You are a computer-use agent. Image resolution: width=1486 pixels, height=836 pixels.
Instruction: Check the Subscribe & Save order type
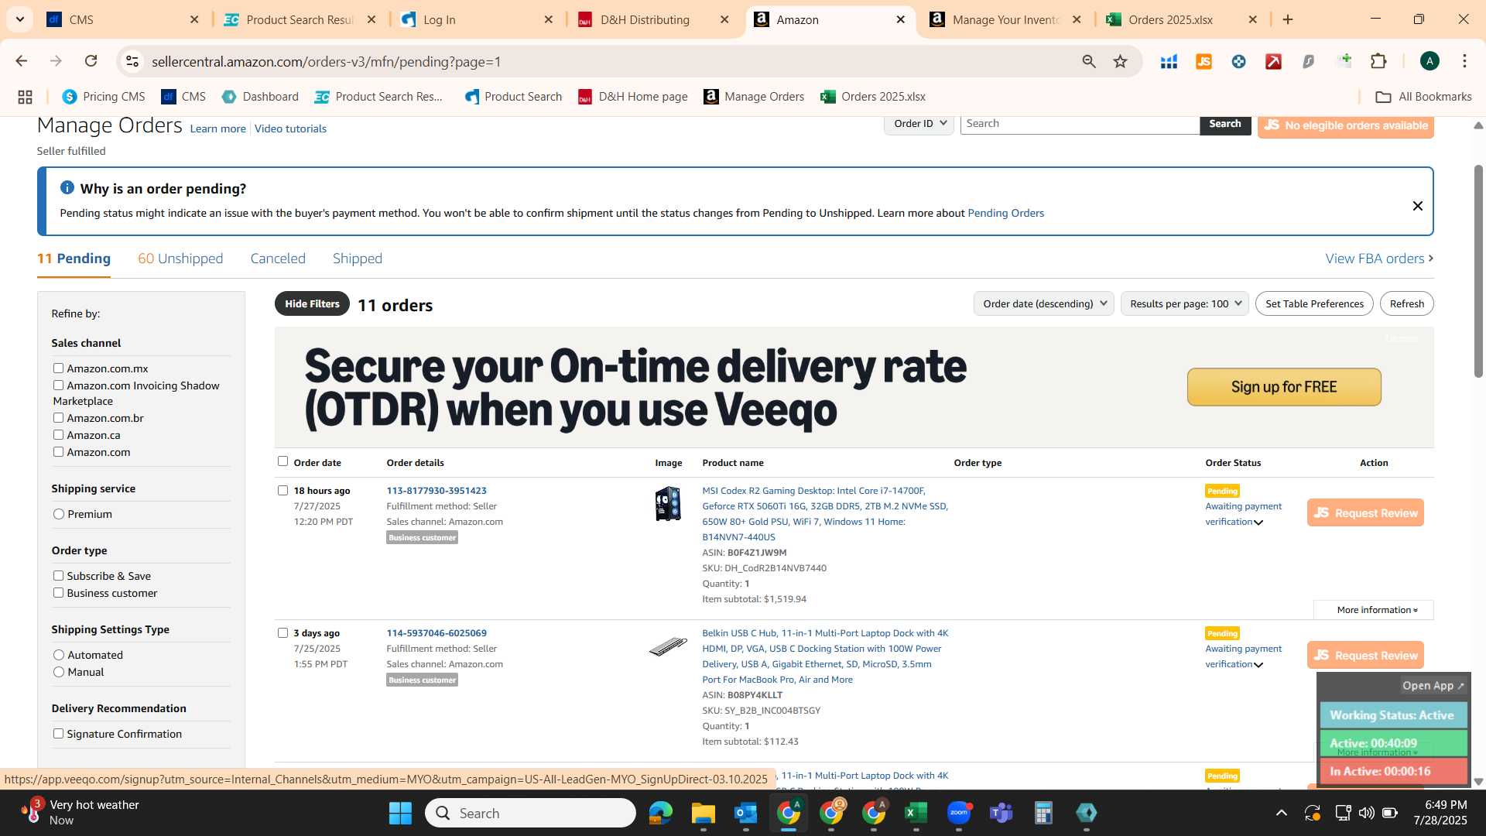click(x=58, y=576)
